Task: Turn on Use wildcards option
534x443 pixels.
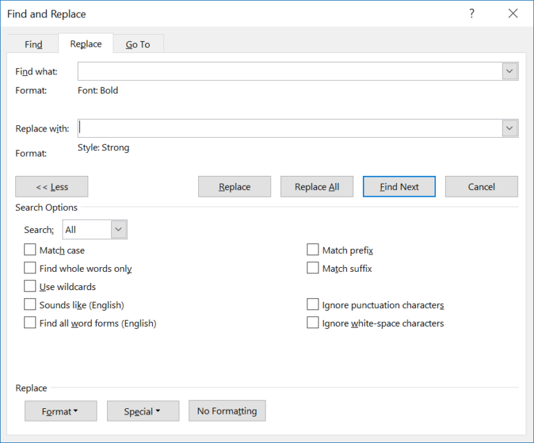Action: pos(30,286)
